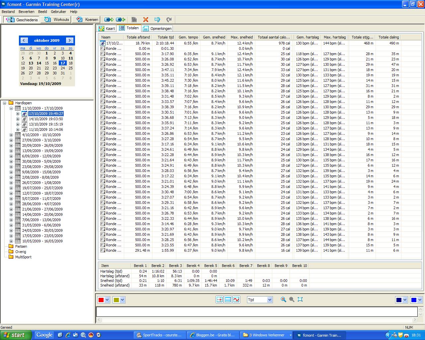Select the 11/10/2009 10:14:06 activity
The height and width of the screenshot is (340, 425).
(x=46, y=129)
